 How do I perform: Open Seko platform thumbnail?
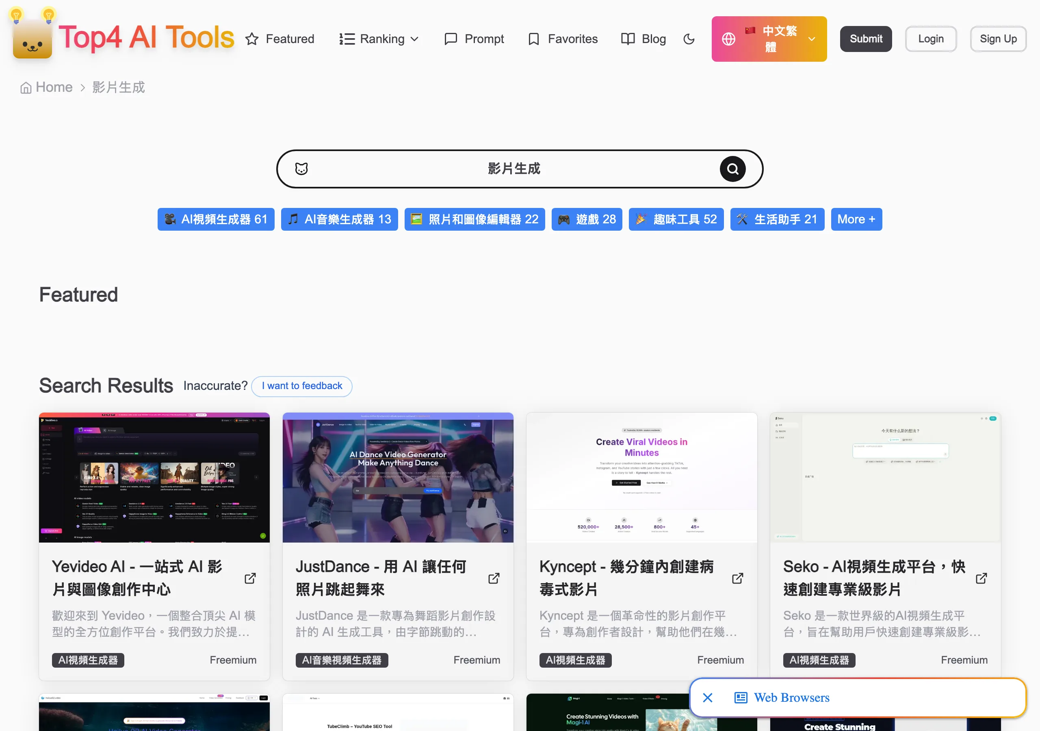coord(885,477)
